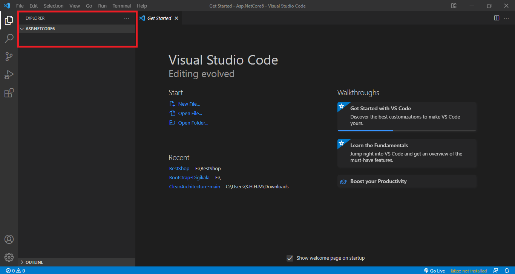Select the Get Started tab
The width and height of the screenshot is (515, 274).
point(159,18)
